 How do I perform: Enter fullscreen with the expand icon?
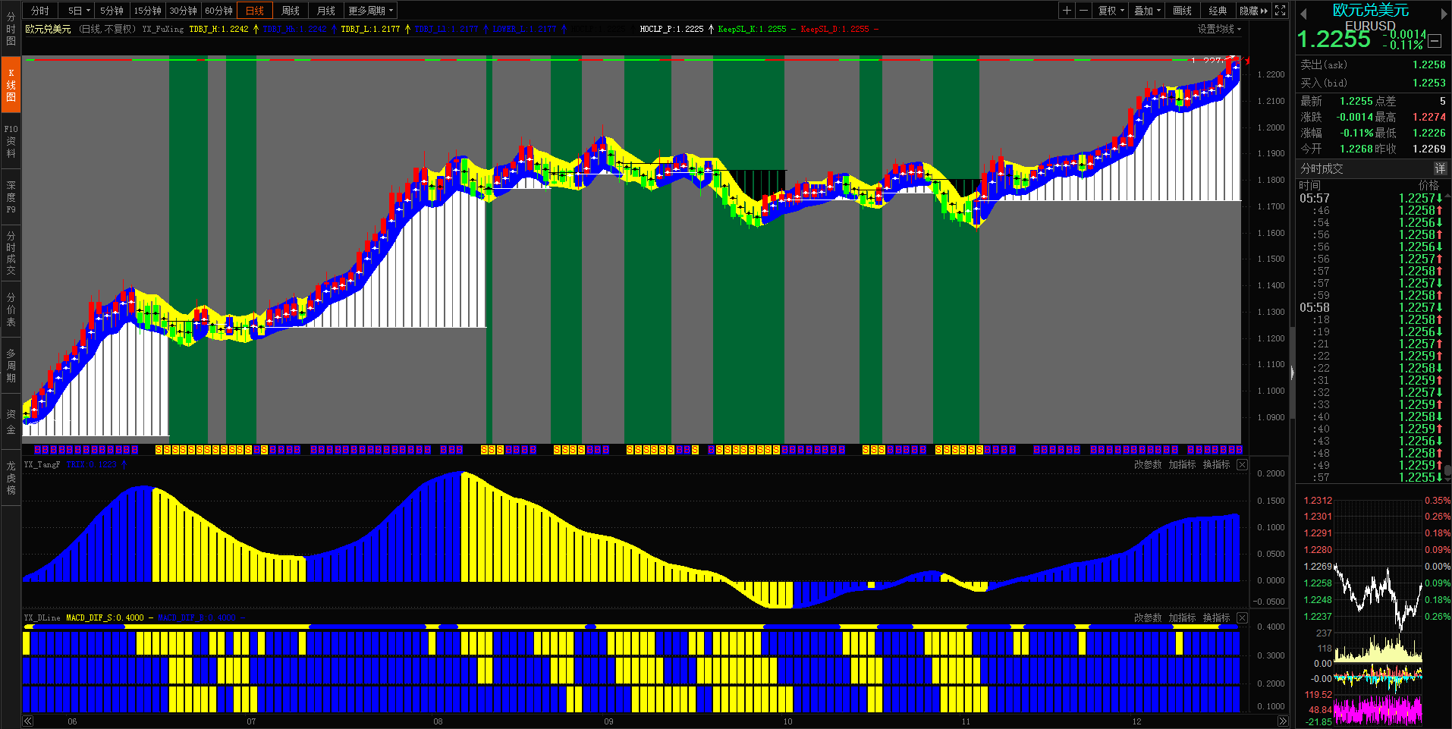coord(1281,11)
